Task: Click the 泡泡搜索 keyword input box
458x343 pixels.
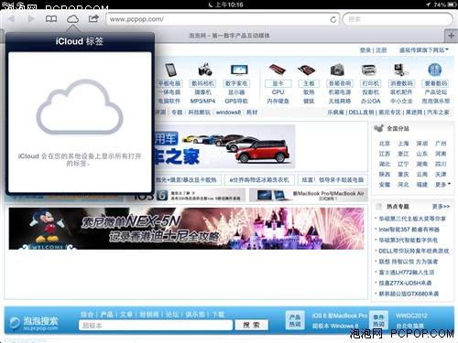Action: pos(156,326)
